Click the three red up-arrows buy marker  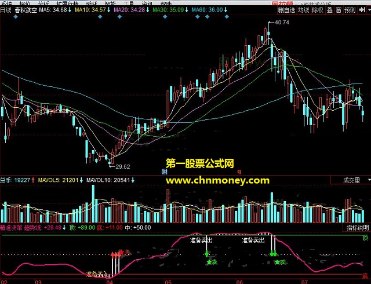click(115, 255)
